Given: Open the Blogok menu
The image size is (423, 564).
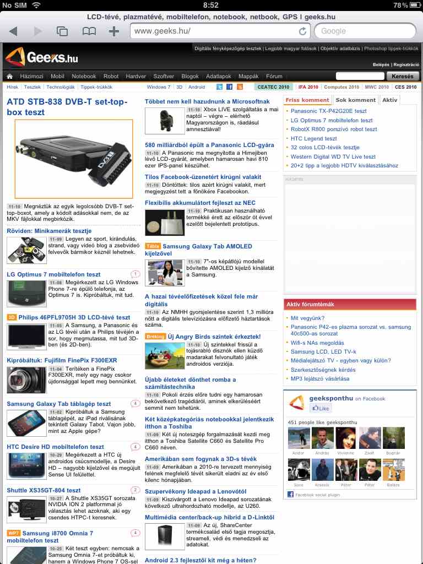Looking at the screenshot, I should 190,76.
